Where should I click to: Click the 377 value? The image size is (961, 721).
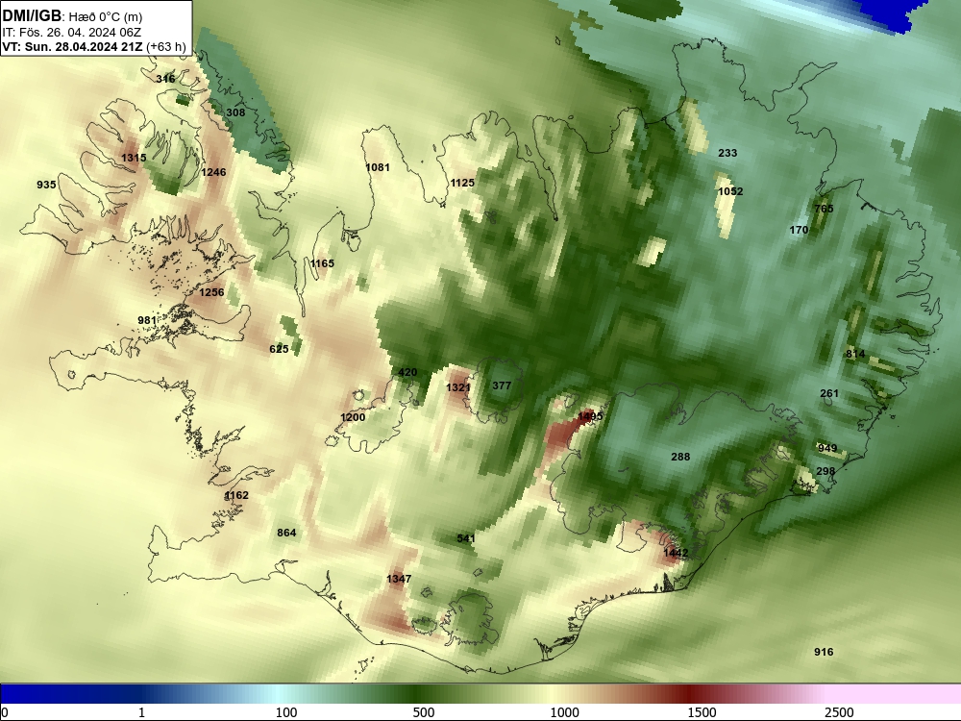pyautogui.click(x=502, y=385)
